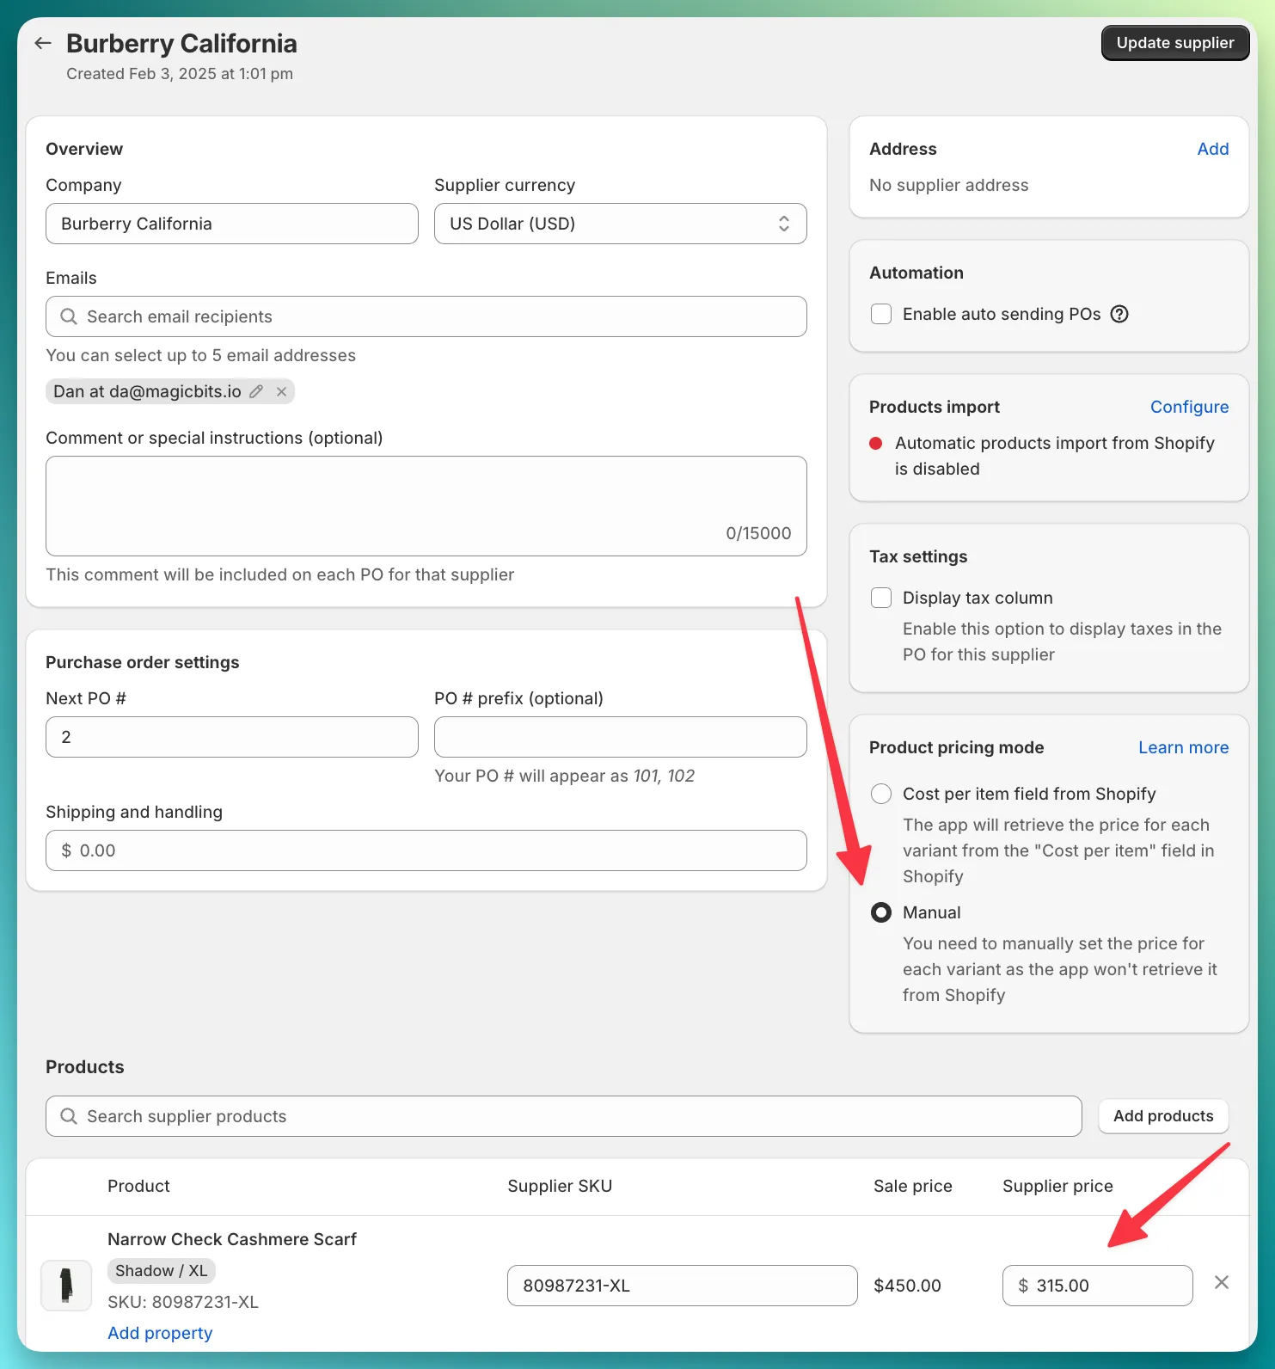This screenshot has height=1369, width=1275.
Task: Click the Shadow / XL variant tag
Action: [x=162, y=1271]
